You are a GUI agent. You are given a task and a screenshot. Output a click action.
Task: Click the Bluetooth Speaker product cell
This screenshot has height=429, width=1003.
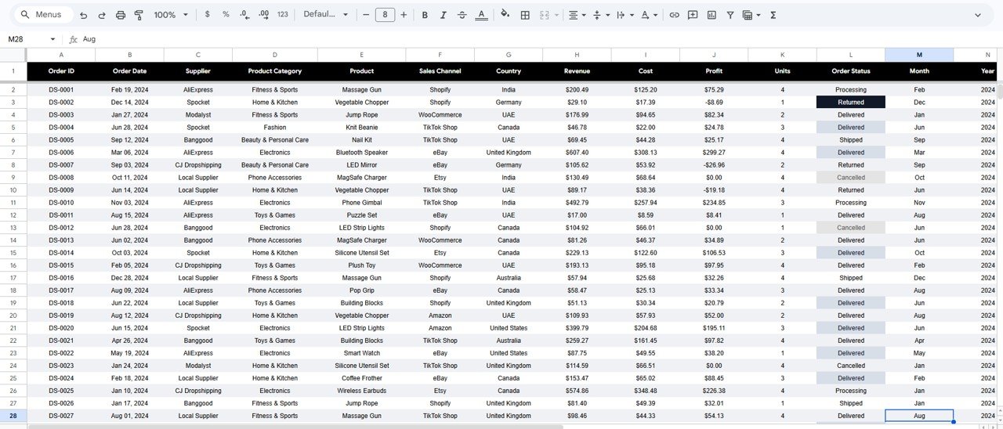point(361,153)
